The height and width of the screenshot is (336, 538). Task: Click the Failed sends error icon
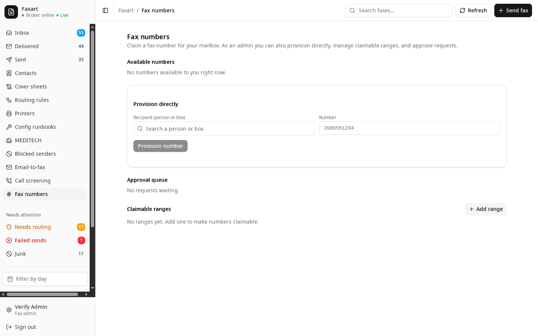9,240
